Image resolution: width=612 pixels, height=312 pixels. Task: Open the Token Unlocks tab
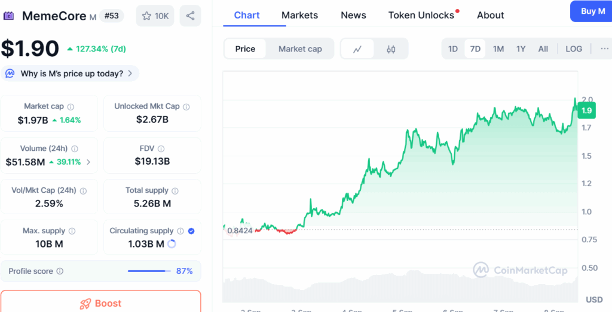pyautogui.click(x=421, y=15)
